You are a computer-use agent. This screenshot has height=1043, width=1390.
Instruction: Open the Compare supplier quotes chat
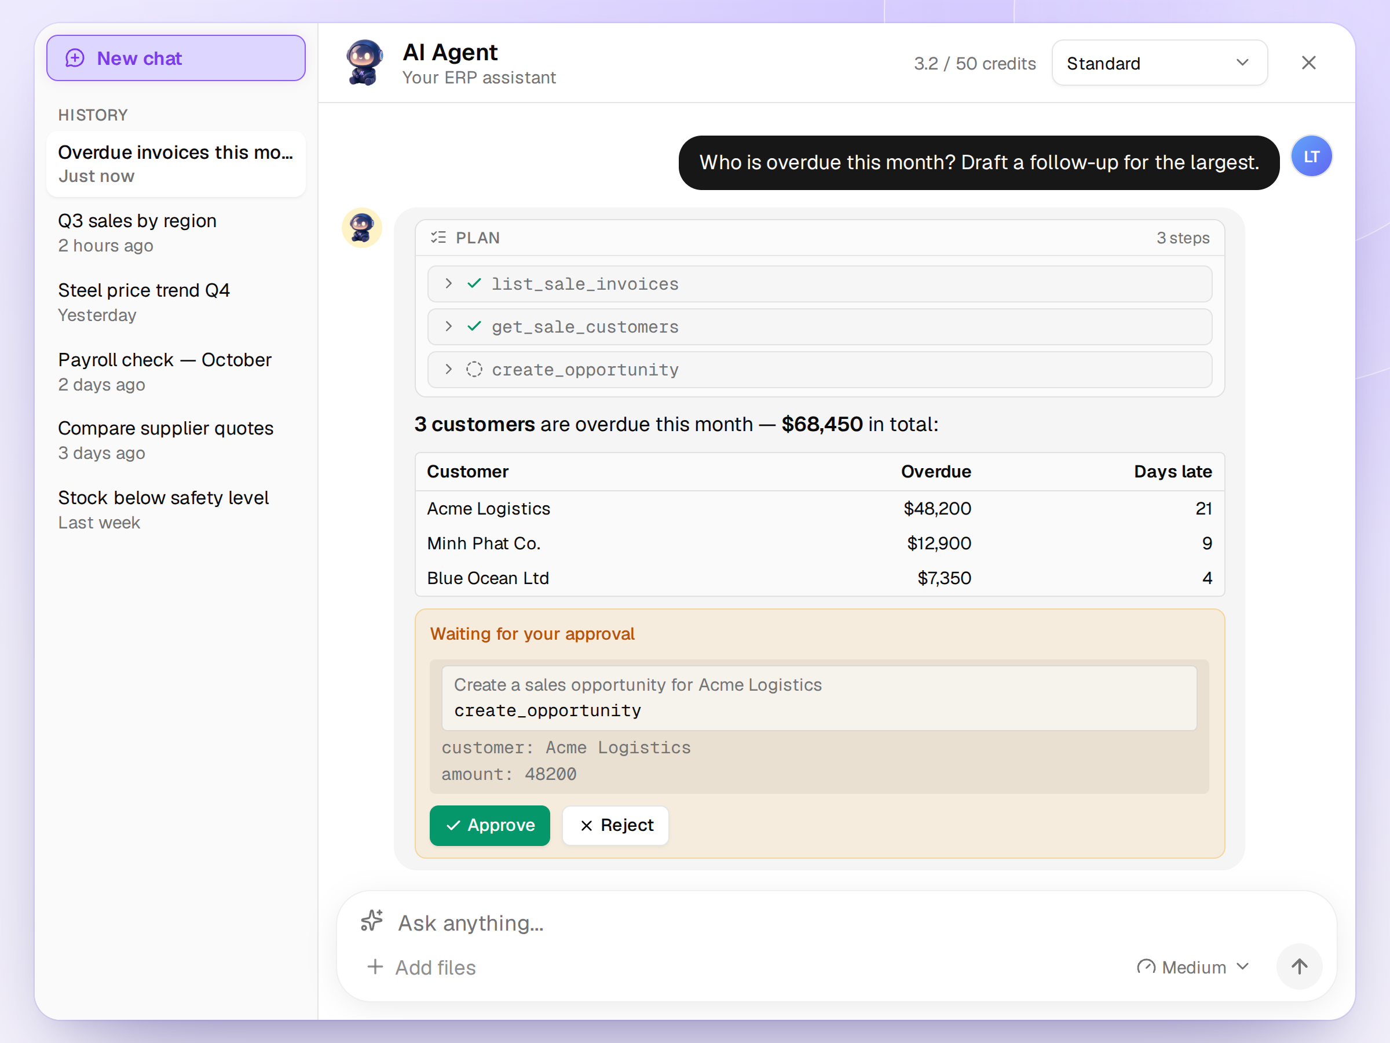(176, 440)
